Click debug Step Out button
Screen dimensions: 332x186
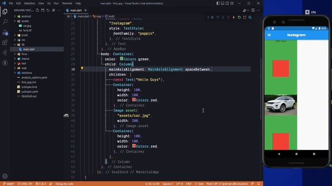coord(228,18)
